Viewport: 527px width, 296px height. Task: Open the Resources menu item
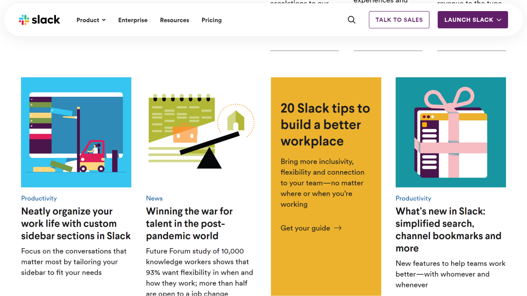(175, 20)
